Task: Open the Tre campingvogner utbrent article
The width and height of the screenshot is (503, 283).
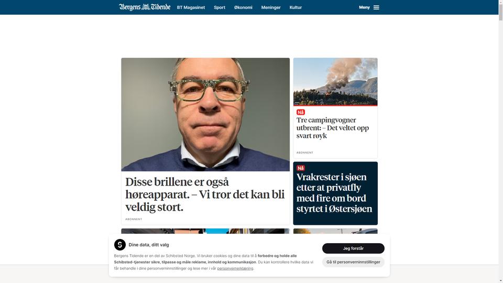Action: 333,128
